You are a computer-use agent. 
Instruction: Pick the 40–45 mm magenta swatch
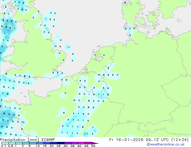82,143
